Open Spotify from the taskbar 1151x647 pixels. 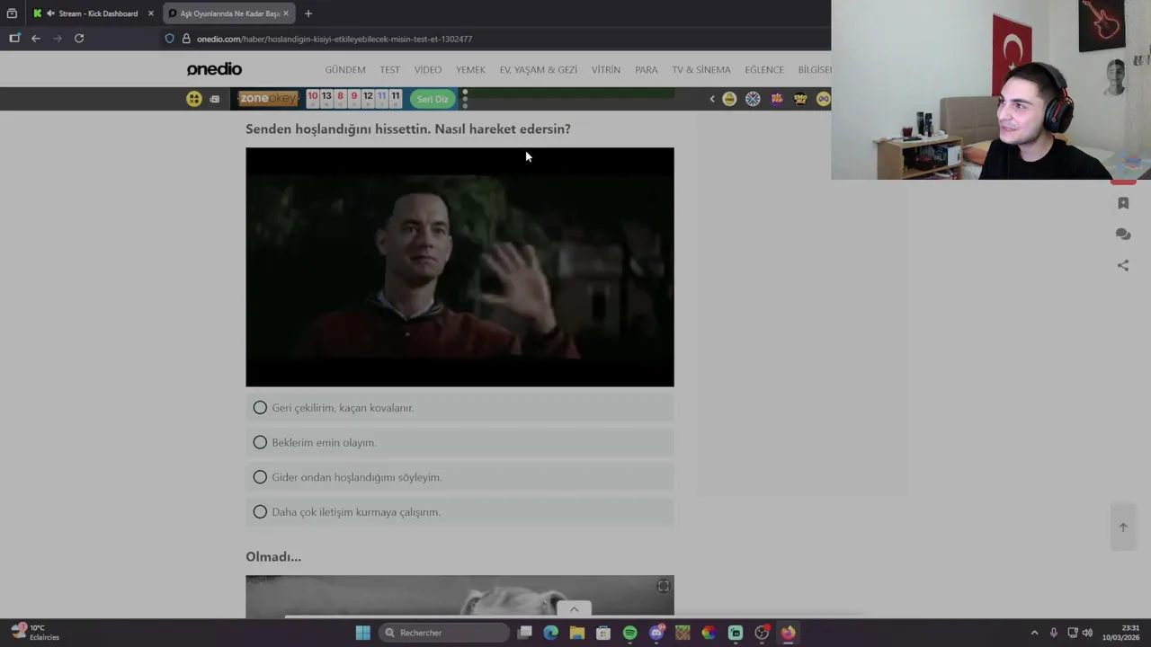click(629, 633)
